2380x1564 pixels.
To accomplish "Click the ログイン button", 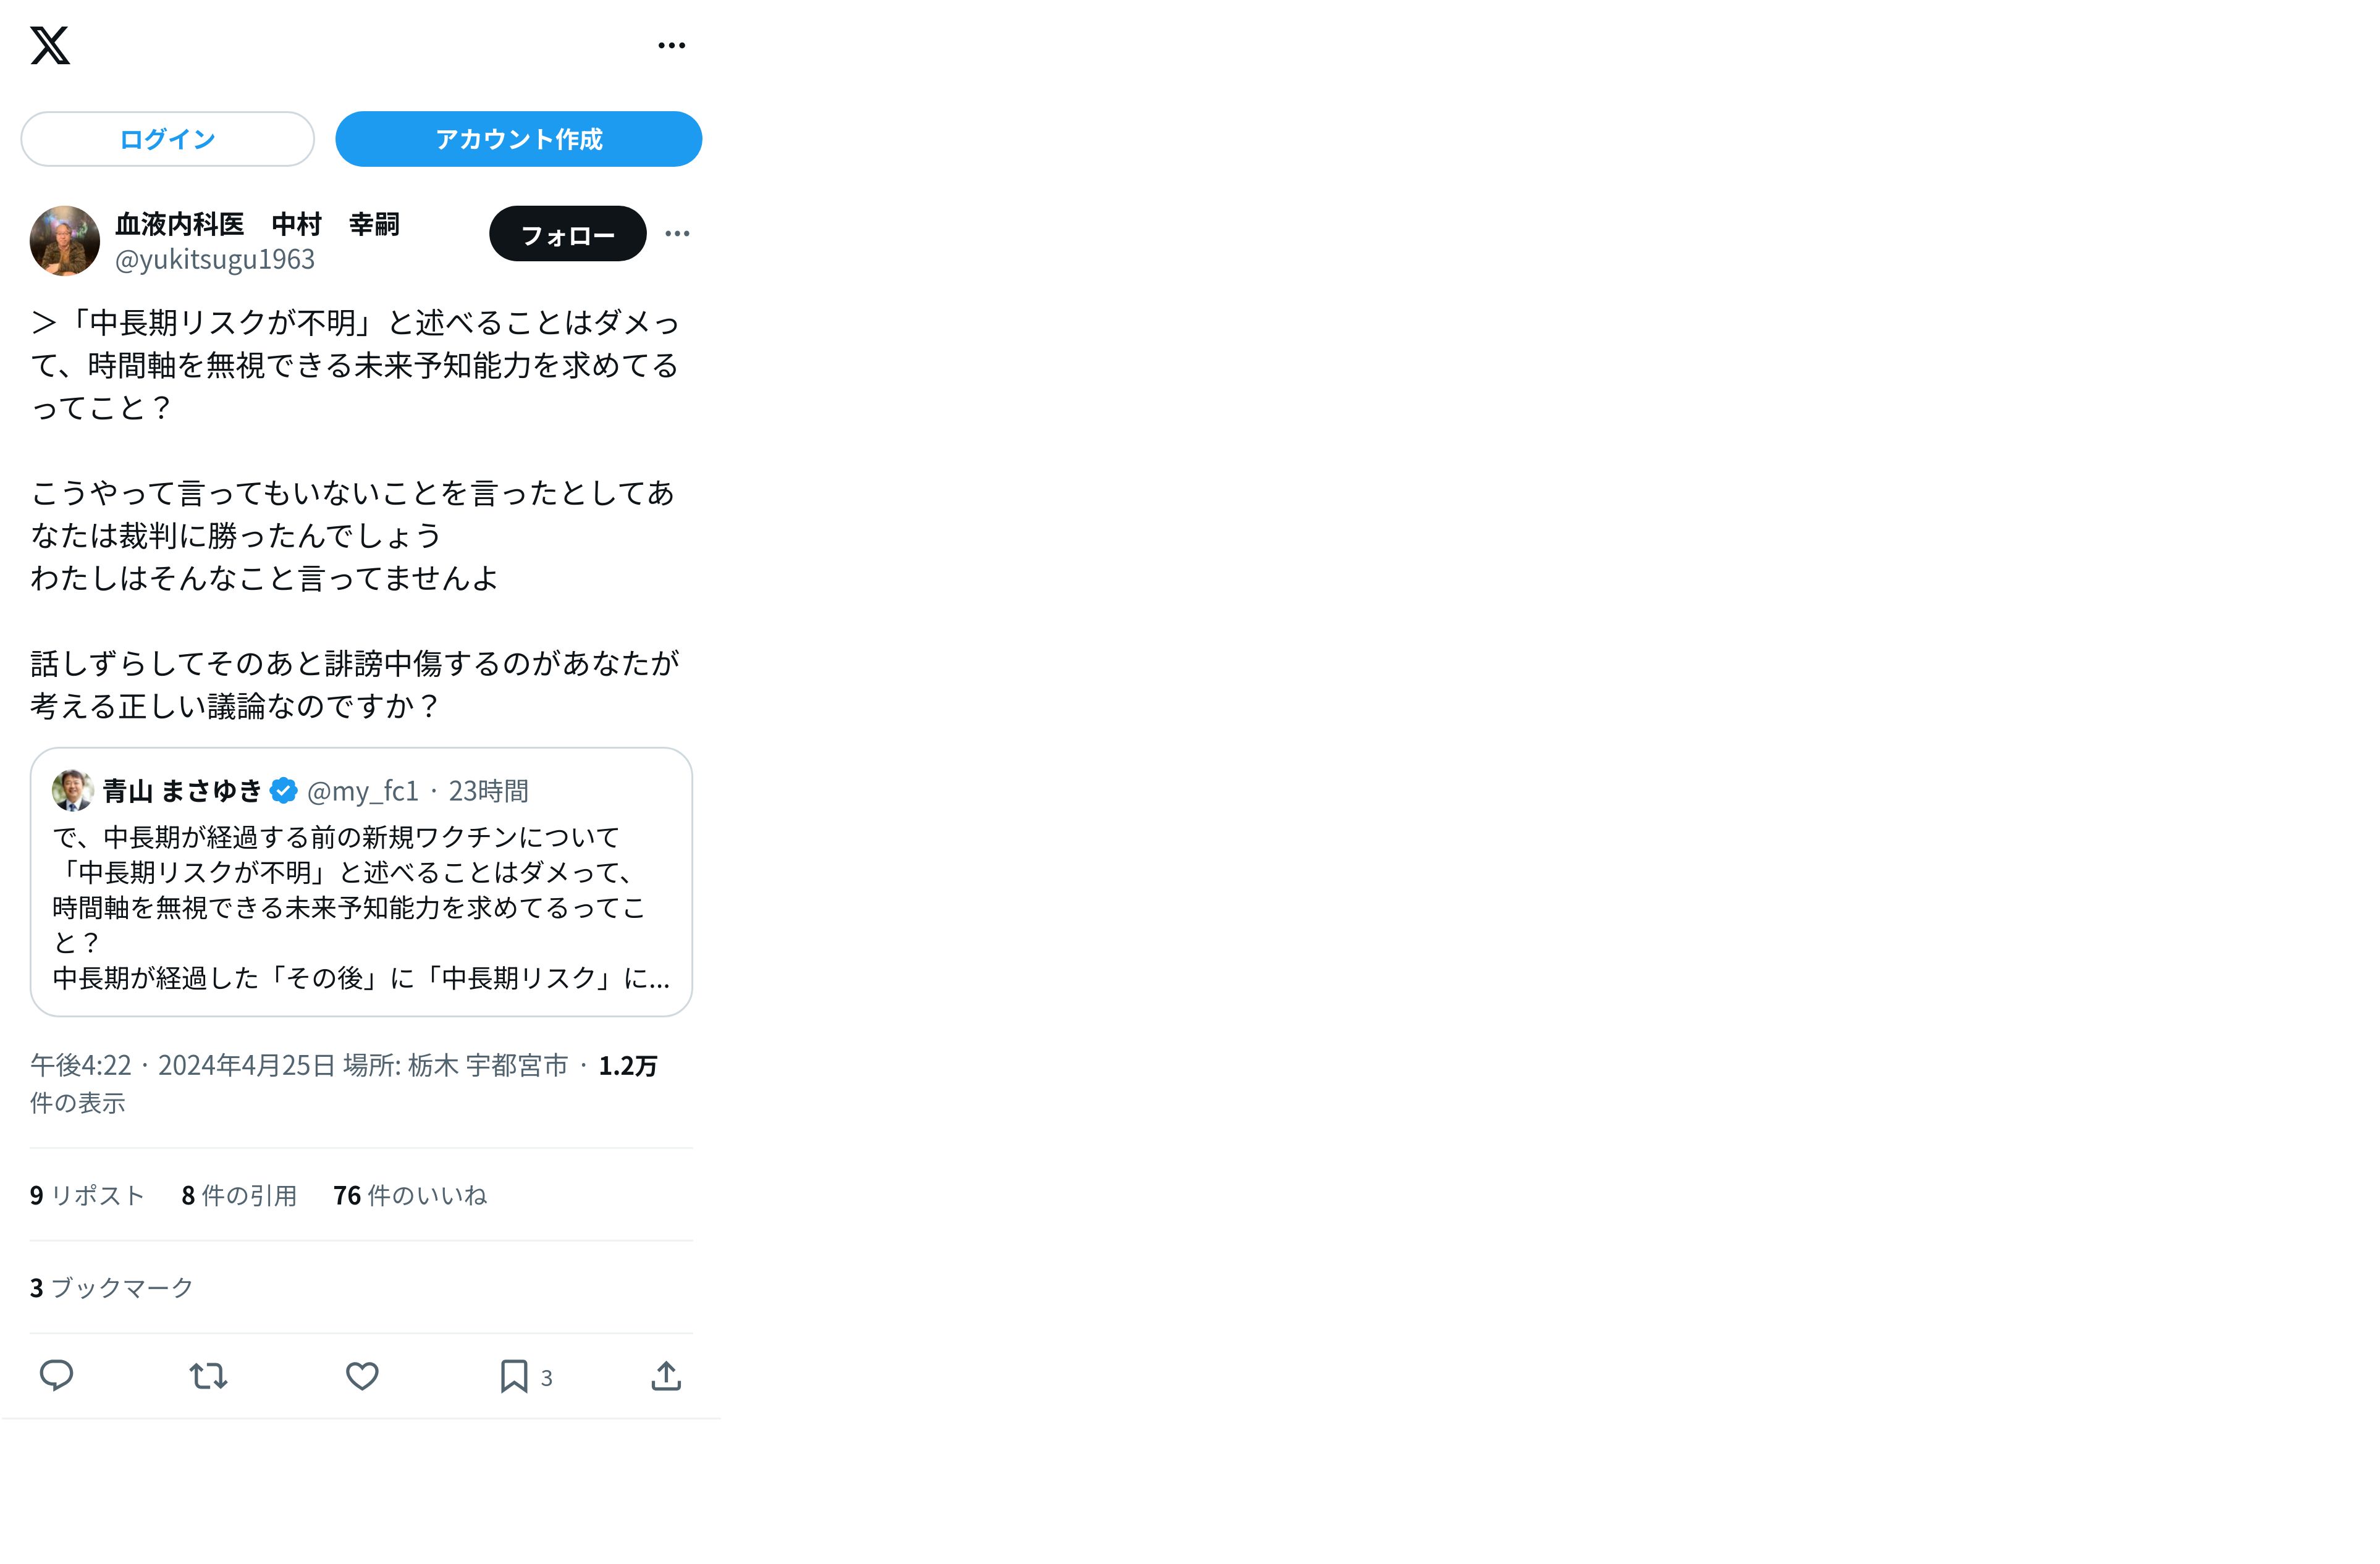I will [x=167, y=139].
